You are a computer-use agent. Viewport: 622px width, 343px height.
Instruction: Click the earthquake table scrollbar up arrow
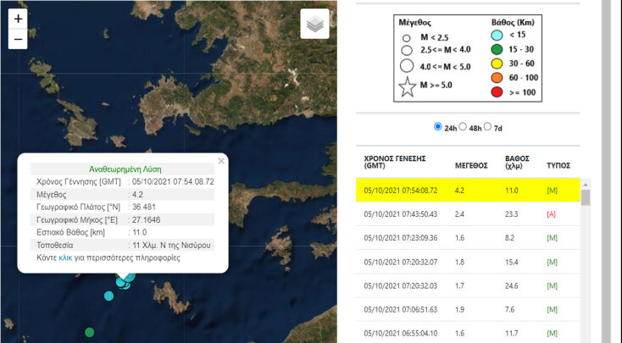[x=585, y=184]
